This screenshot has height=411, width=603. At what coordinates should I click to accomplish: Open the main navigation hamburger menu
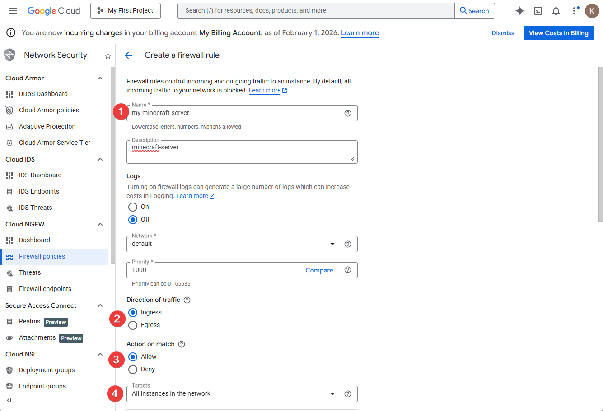coord(13,11)
